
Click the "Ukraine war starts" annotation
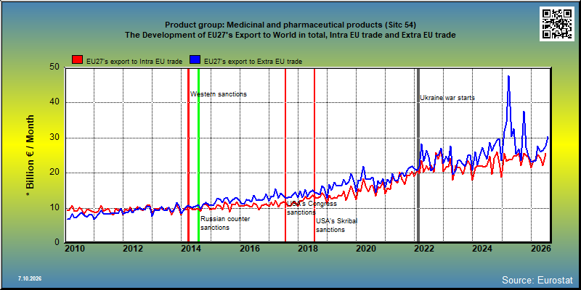[x=447, y=98]
